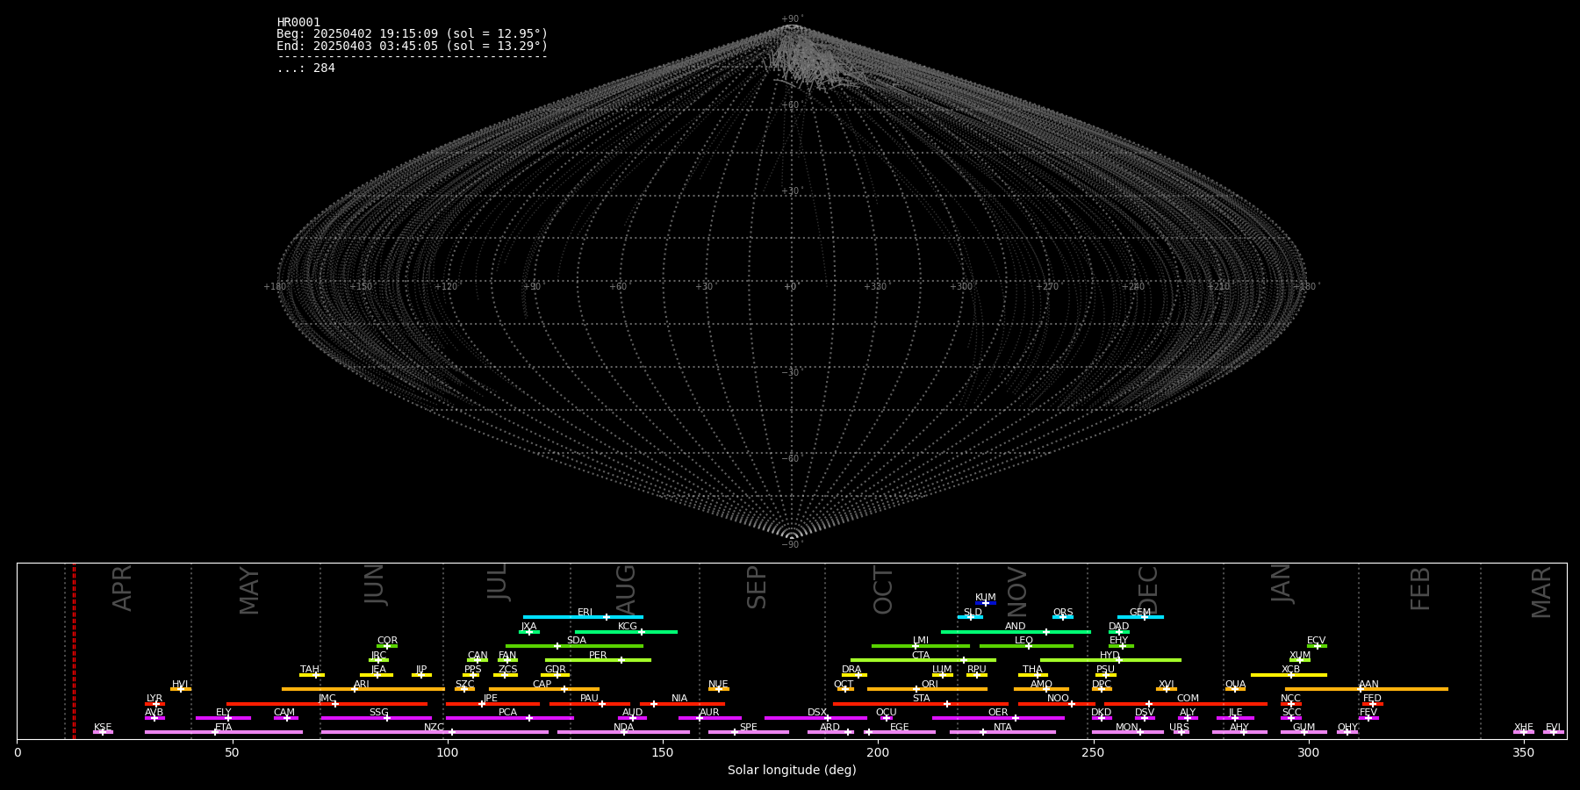Screen dimensions: 1580x790
Task: Click the +90° north pole label
Action: 792,19
